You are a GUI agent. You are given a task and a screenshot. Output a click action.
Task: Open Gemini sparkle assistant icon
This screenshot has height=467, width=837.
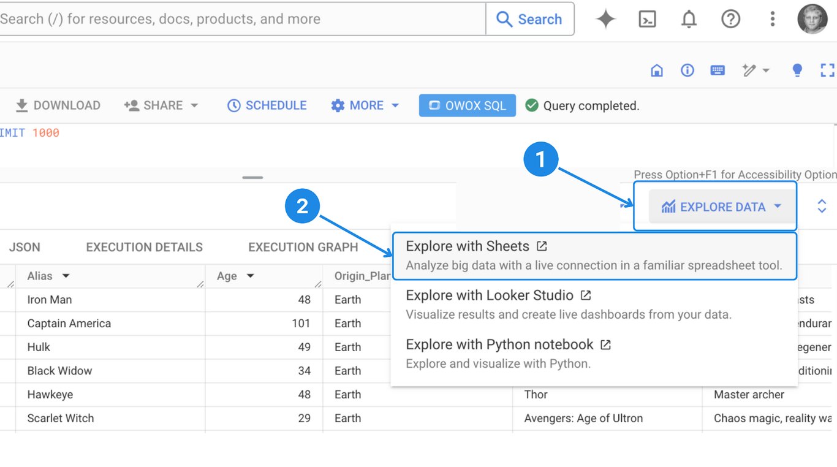pyautogui.click(x=605, y=19)
